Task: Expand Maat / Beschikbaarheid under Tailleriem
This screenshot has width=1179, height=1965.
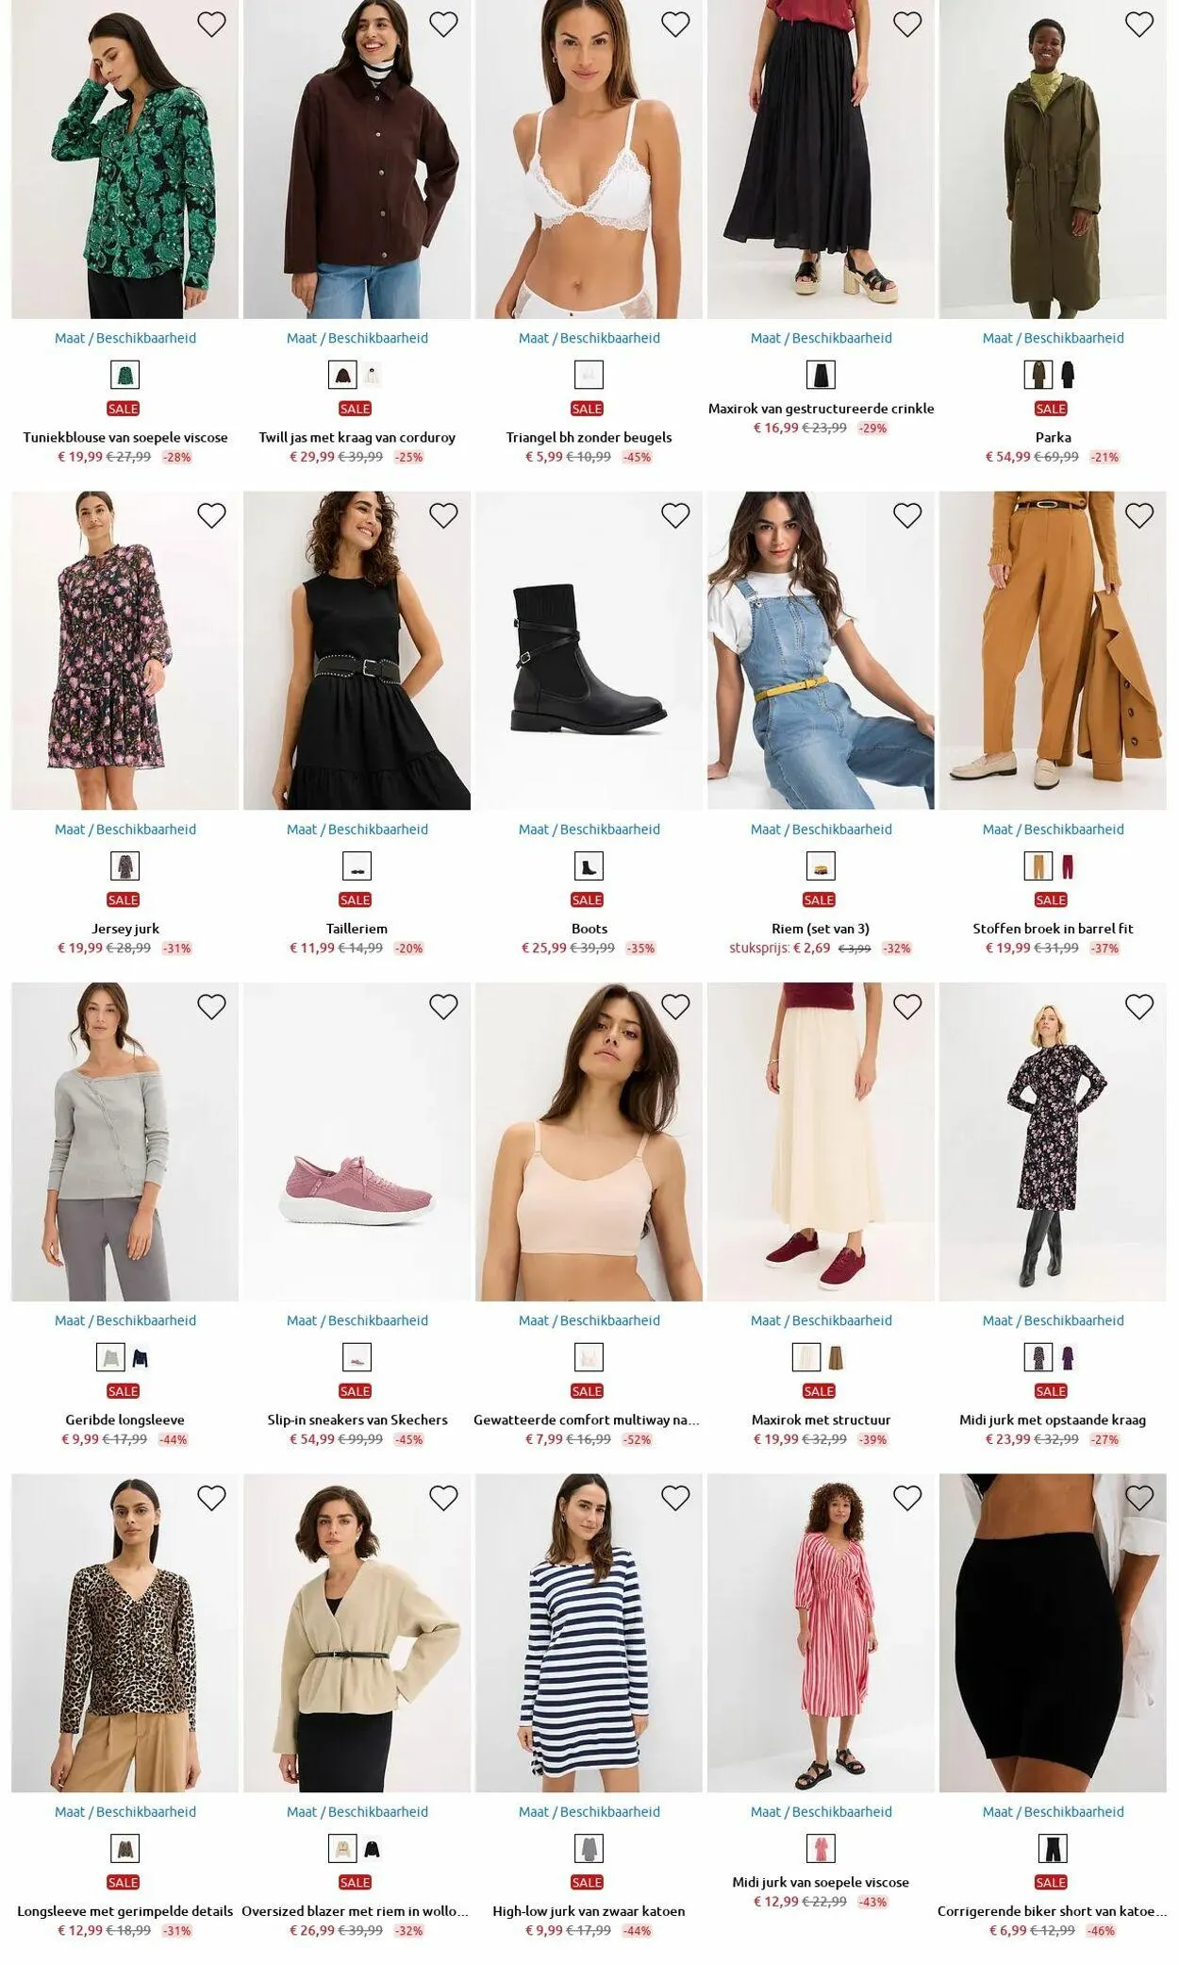Action: tap(357, 830)
